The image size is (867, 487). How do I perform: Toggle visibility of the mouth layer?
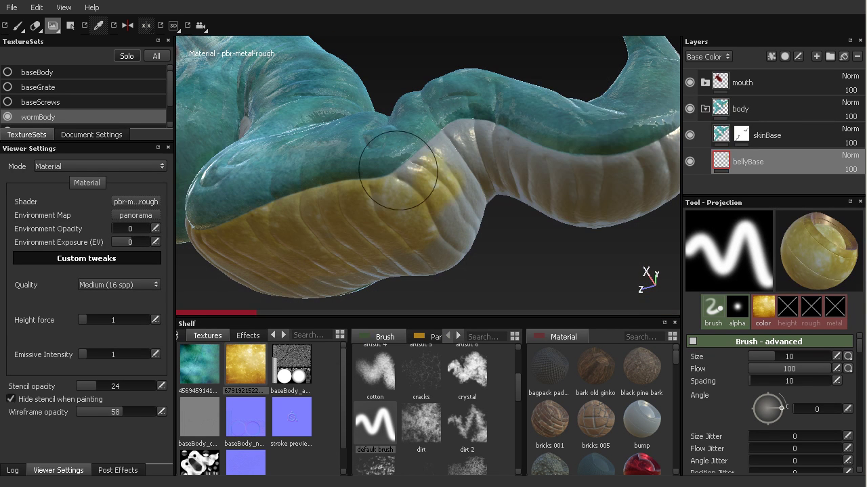[x=690, y=83]
